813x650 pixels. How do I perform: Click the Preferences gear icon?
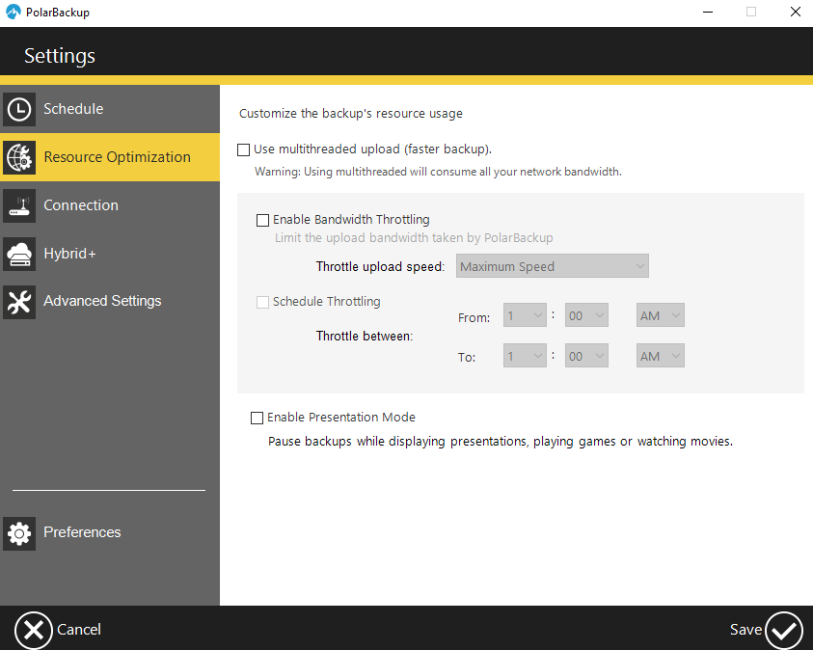(x=19, y=533)
